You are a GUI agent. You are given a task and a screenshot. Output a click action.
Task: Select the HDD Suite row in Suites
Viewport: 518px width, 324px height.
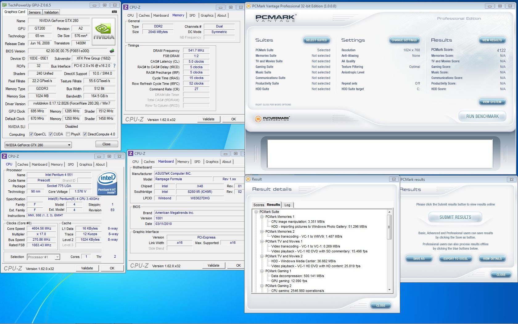[x=293, y=89]
